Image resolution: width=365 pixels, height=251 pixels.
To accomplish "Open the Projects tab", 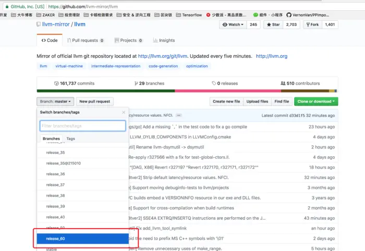I will tap(128, 40).
